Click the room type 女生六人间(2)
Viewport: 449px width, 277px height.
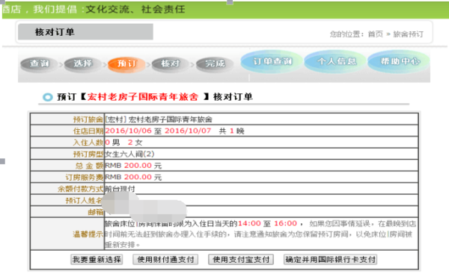point(129,155)
